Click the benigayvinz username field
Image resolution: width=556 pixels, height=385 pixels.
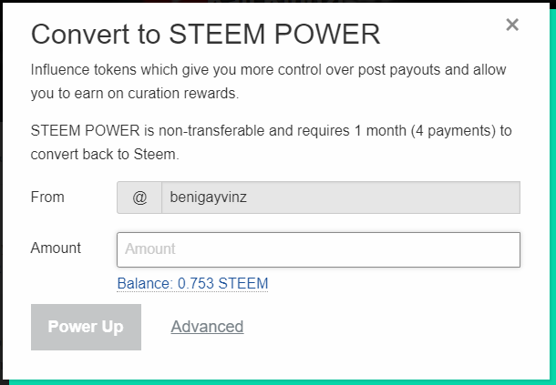[340, 198]
